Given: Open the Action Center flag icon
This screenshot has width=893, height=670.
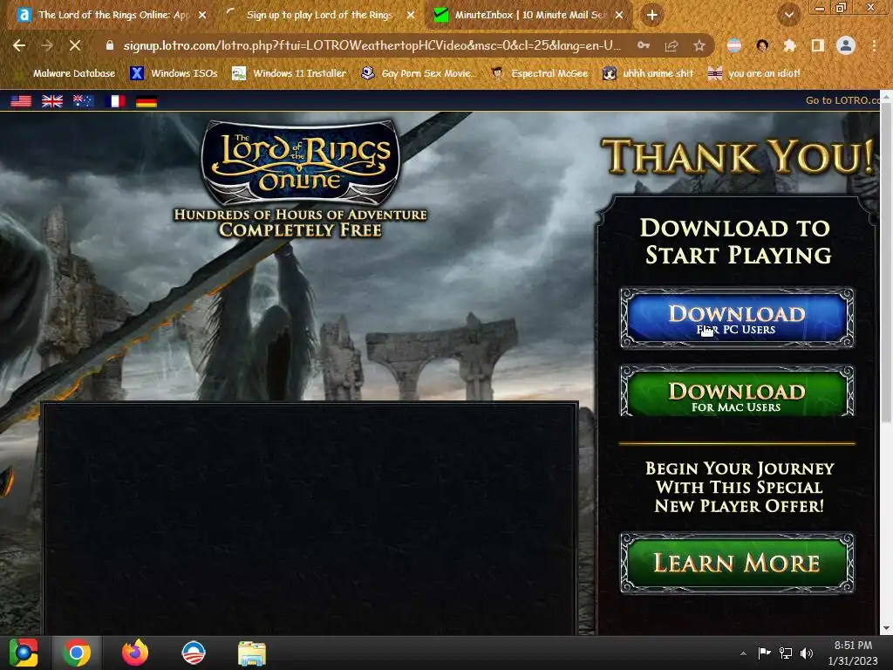Looking at the screenshot, I should coord(764,653).
